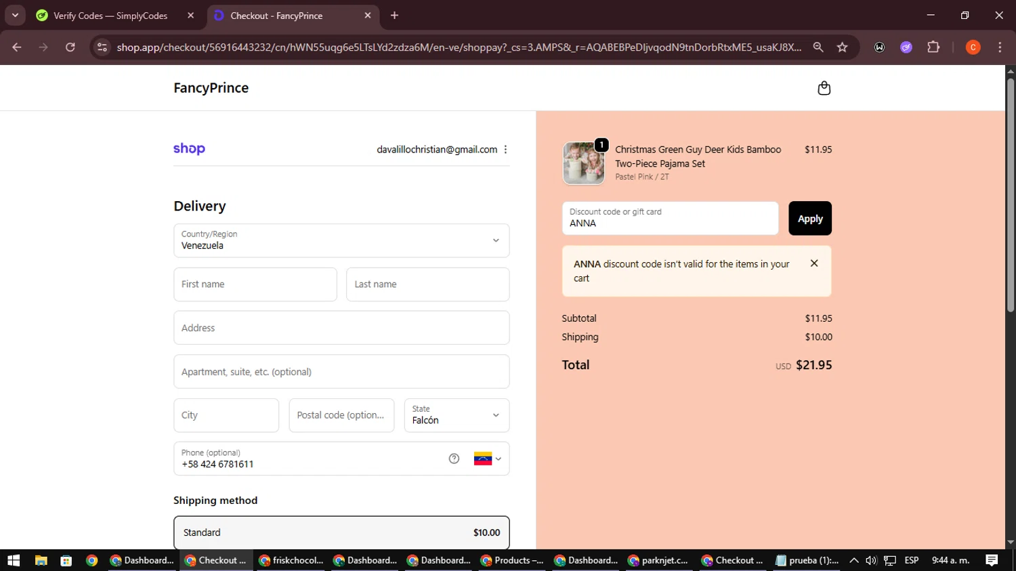Switch to Products taskbar window
The width and height of the screenshot is (1016, 571).
click(x=512, y=560)
